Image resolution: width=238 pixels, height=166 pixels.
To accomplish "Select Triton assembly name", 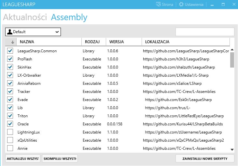I will click(22, 116).
